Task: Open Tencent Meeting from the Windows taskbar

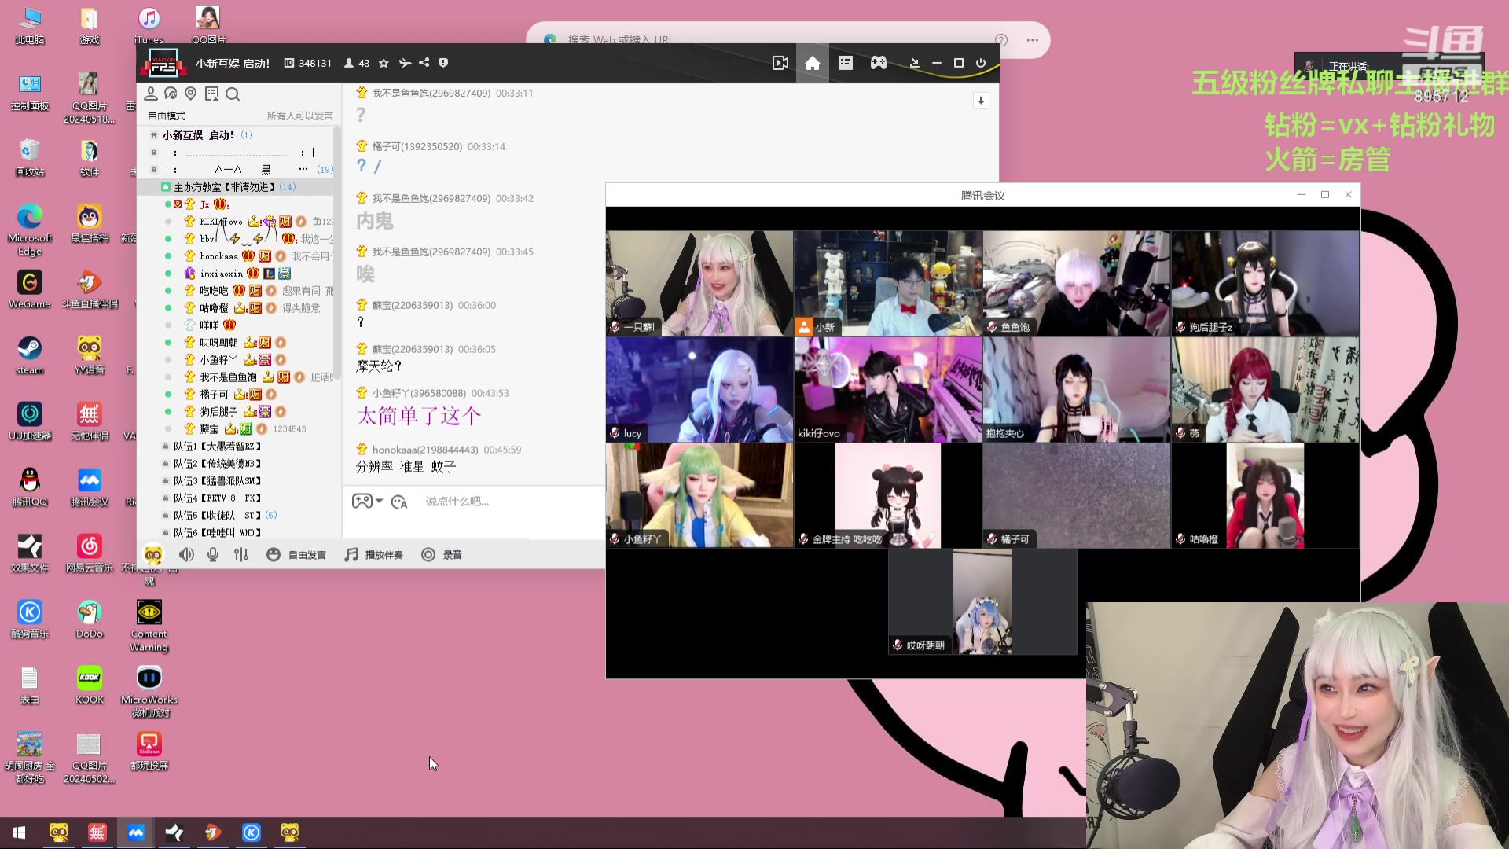Action: tap(136, 832)
